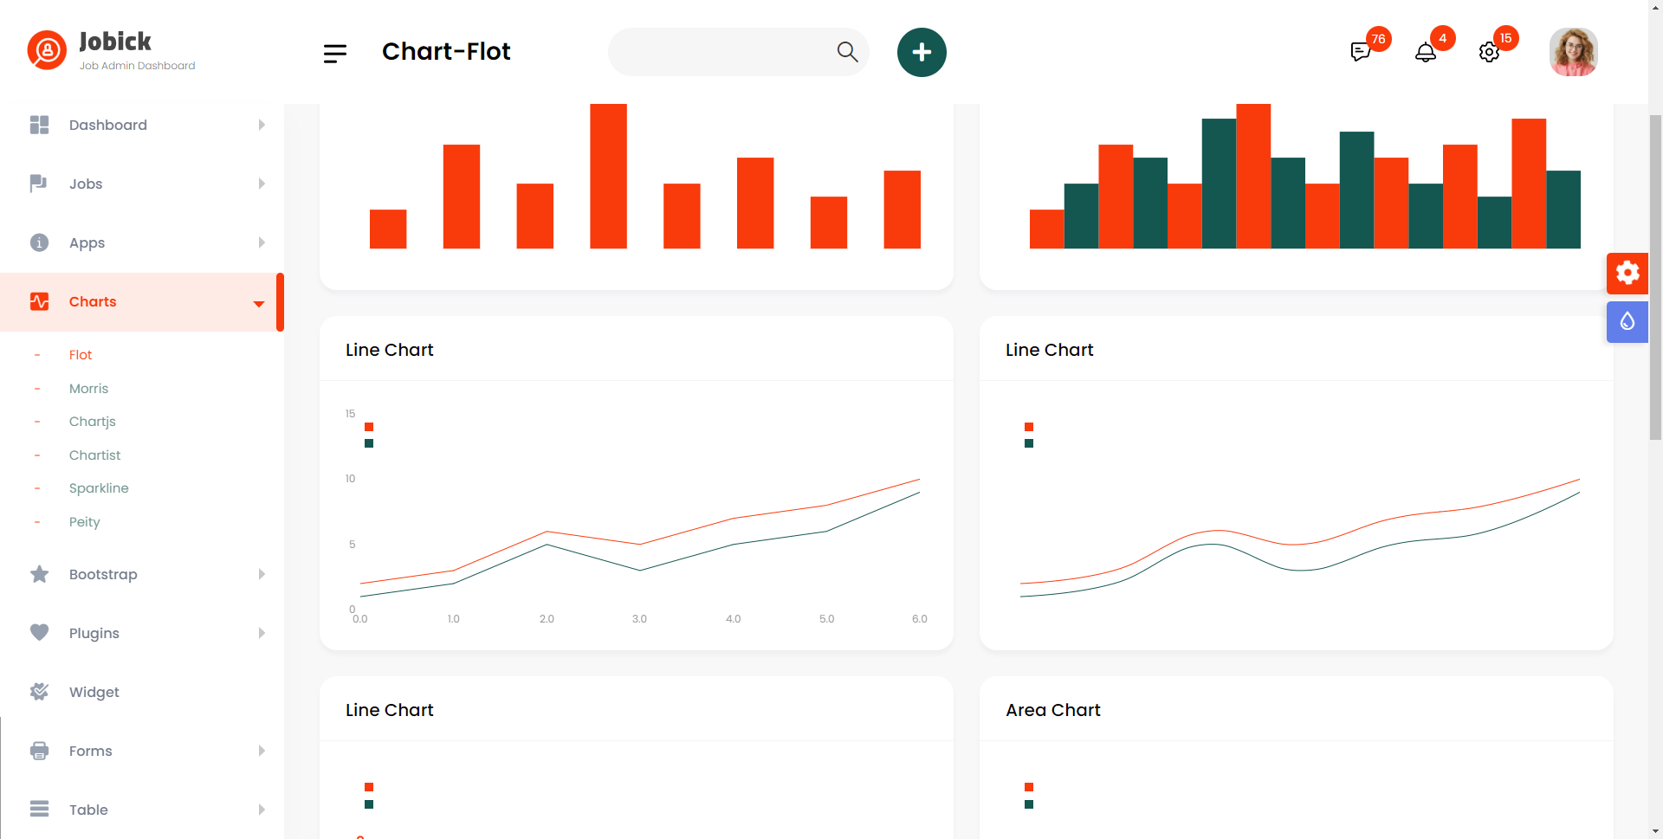Viewport: 1663px width, 839px height.
Task: Open the Bootstrap menu item
Action: tap(142, 574)
